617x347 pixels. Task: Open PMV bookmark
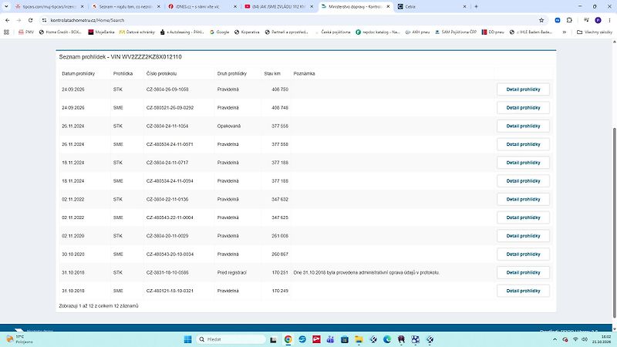pos(26,32)
